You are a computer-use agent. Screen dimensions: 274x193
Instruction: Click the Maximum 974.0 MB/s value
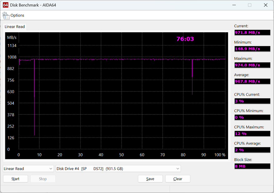coord(252,65)
